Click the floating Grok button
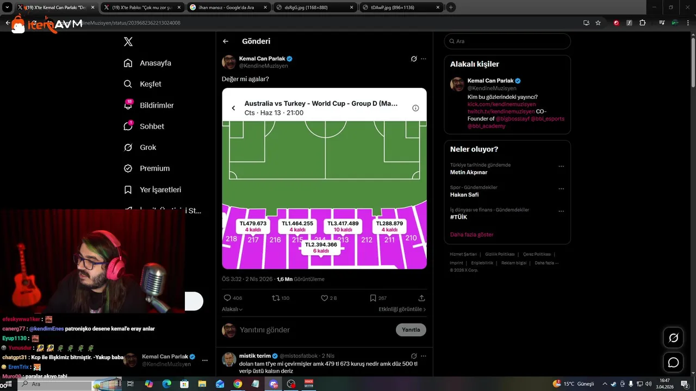This screenshot has width=696, height=391. tap(673, 338)
